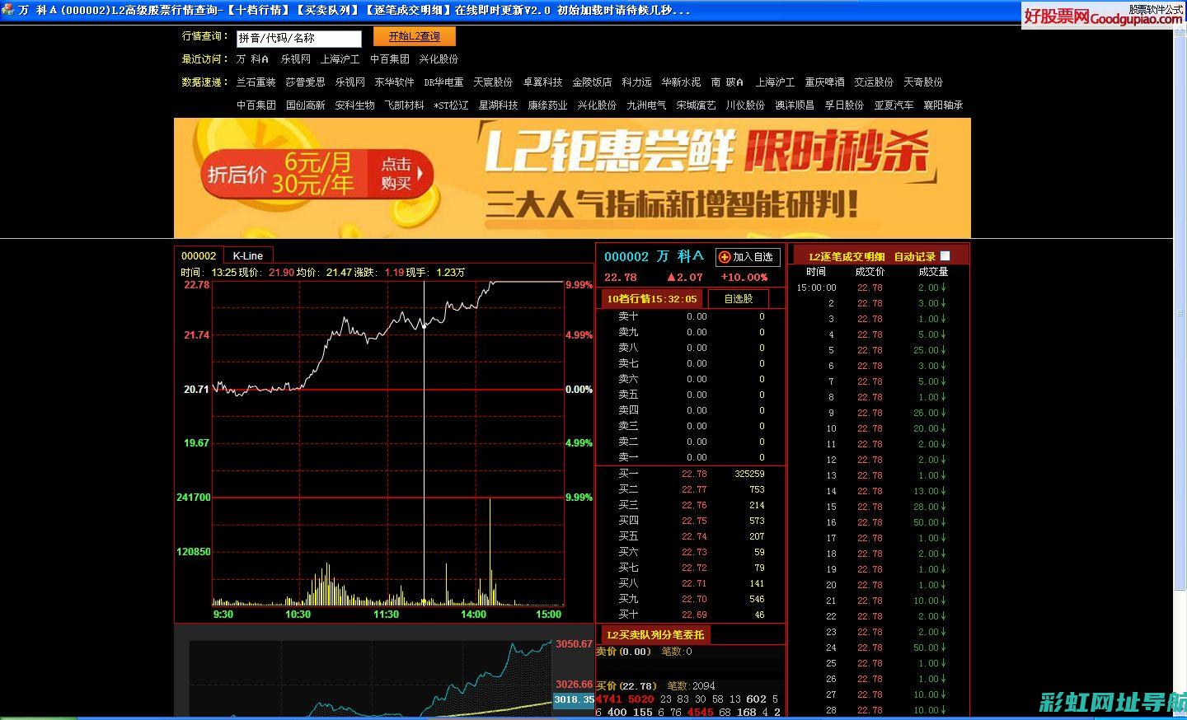
Task: Click the stock price 22.78 under 万科A
Action: coord(621,278)
